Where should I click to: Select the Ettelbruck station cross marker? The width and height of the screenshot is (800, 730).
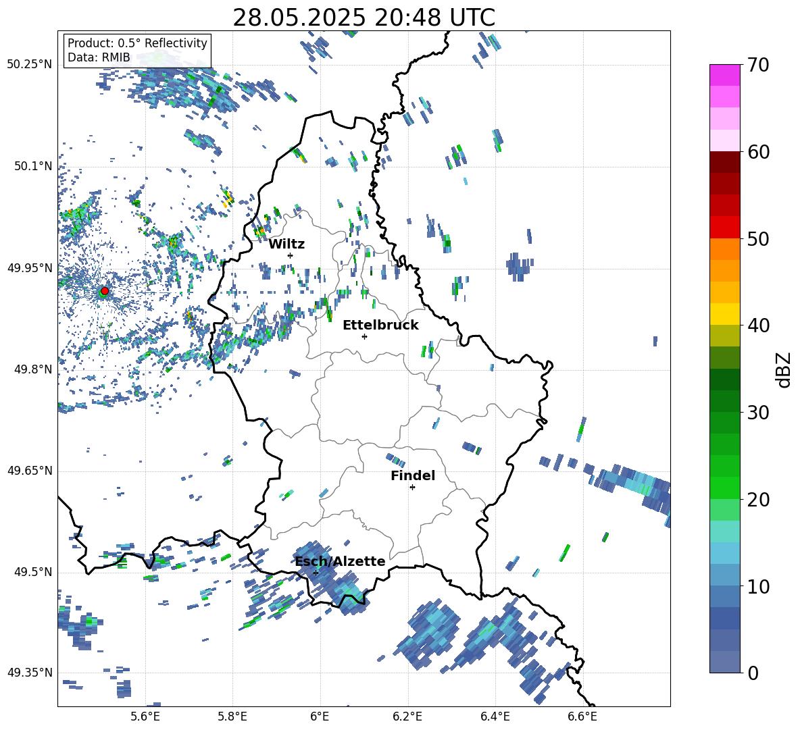click(364, 336)
